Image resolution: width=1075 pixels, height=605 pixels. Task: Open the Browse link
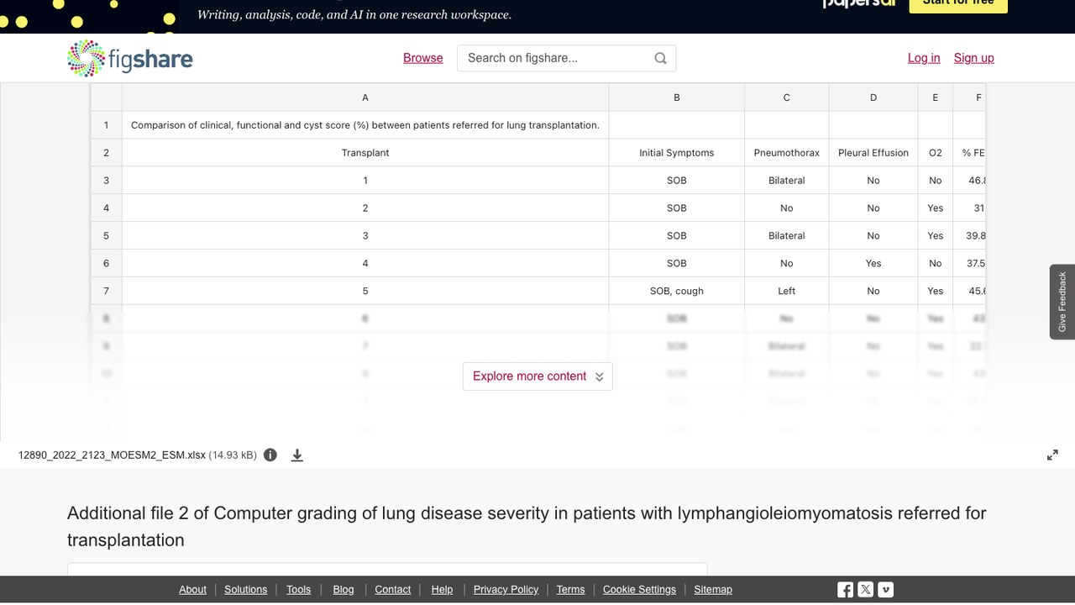coord(423,58)
